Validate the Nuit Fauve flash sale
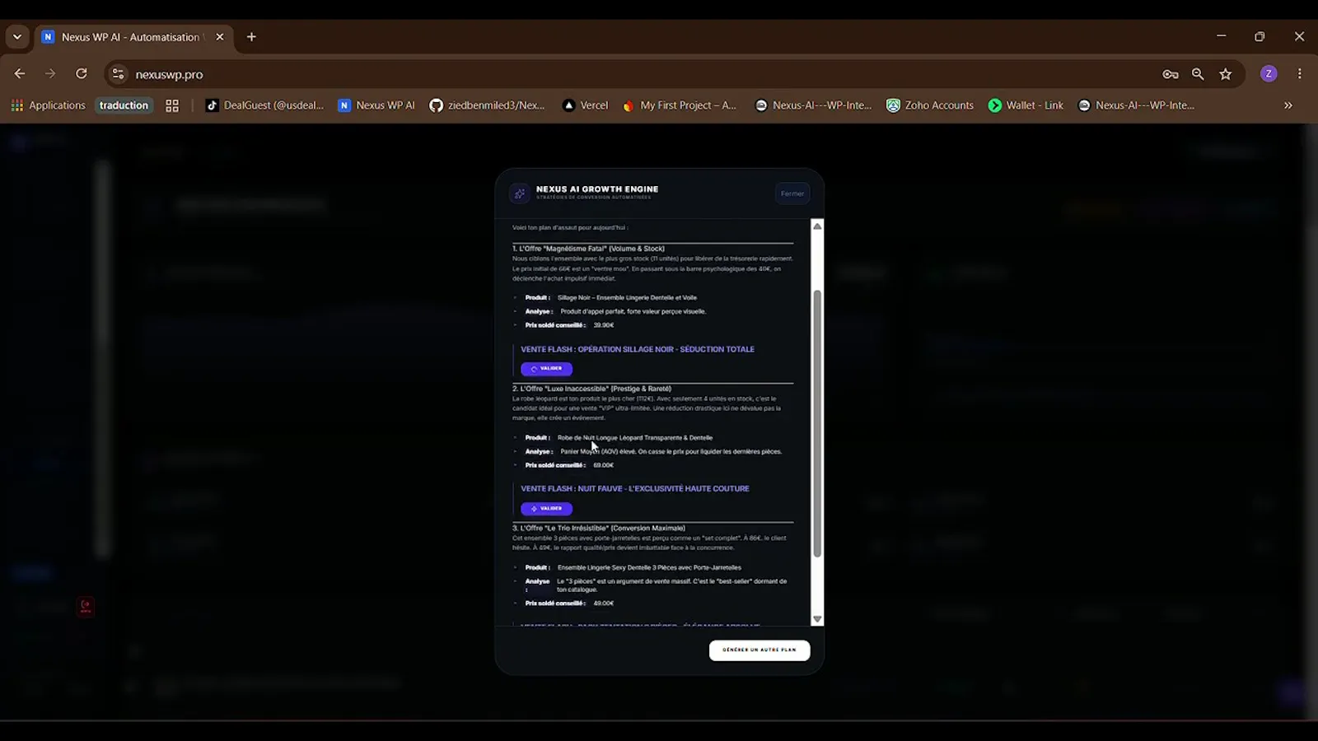 click(x=546, y=509)
